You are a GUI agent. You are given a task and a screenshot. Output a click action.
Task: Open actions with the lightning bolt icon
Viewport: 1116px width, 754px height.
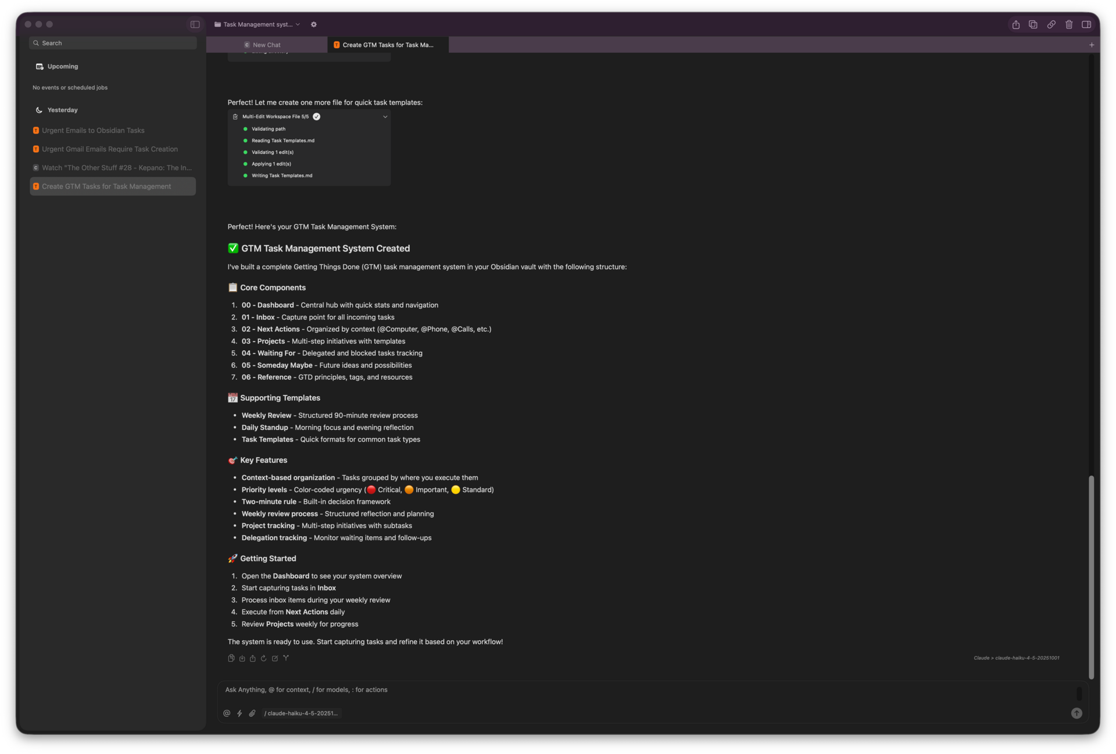click(x=239, y=713)
